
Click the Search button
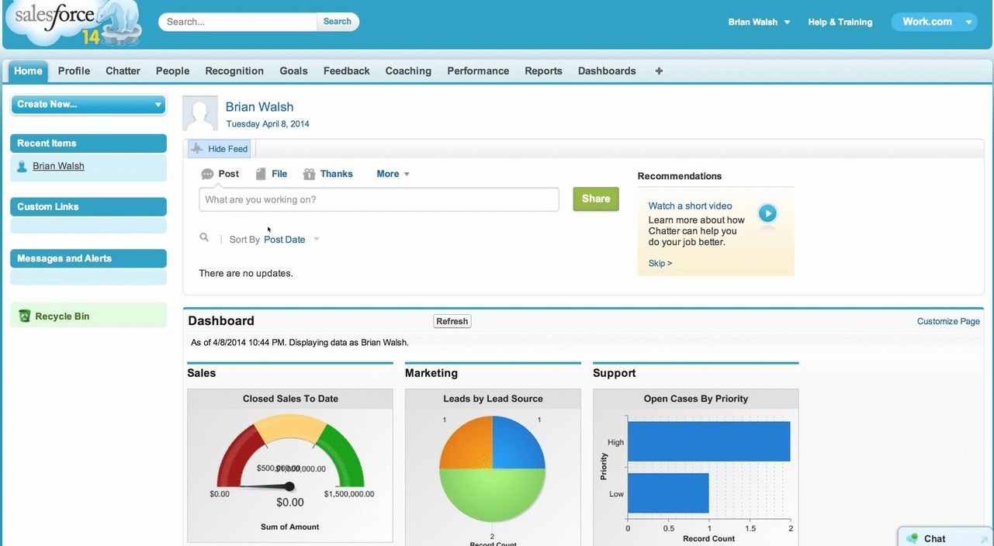[x=338, y=22]
